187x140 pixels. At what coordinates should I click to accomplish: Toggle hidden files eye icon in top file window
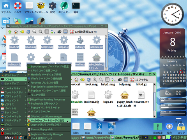tap(59, 31)
